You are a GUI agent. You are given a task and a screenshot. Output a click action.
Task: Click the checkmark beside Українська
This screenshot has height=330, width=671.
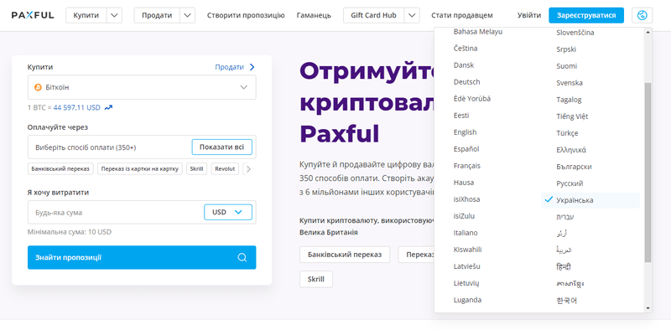pos(549,199)
